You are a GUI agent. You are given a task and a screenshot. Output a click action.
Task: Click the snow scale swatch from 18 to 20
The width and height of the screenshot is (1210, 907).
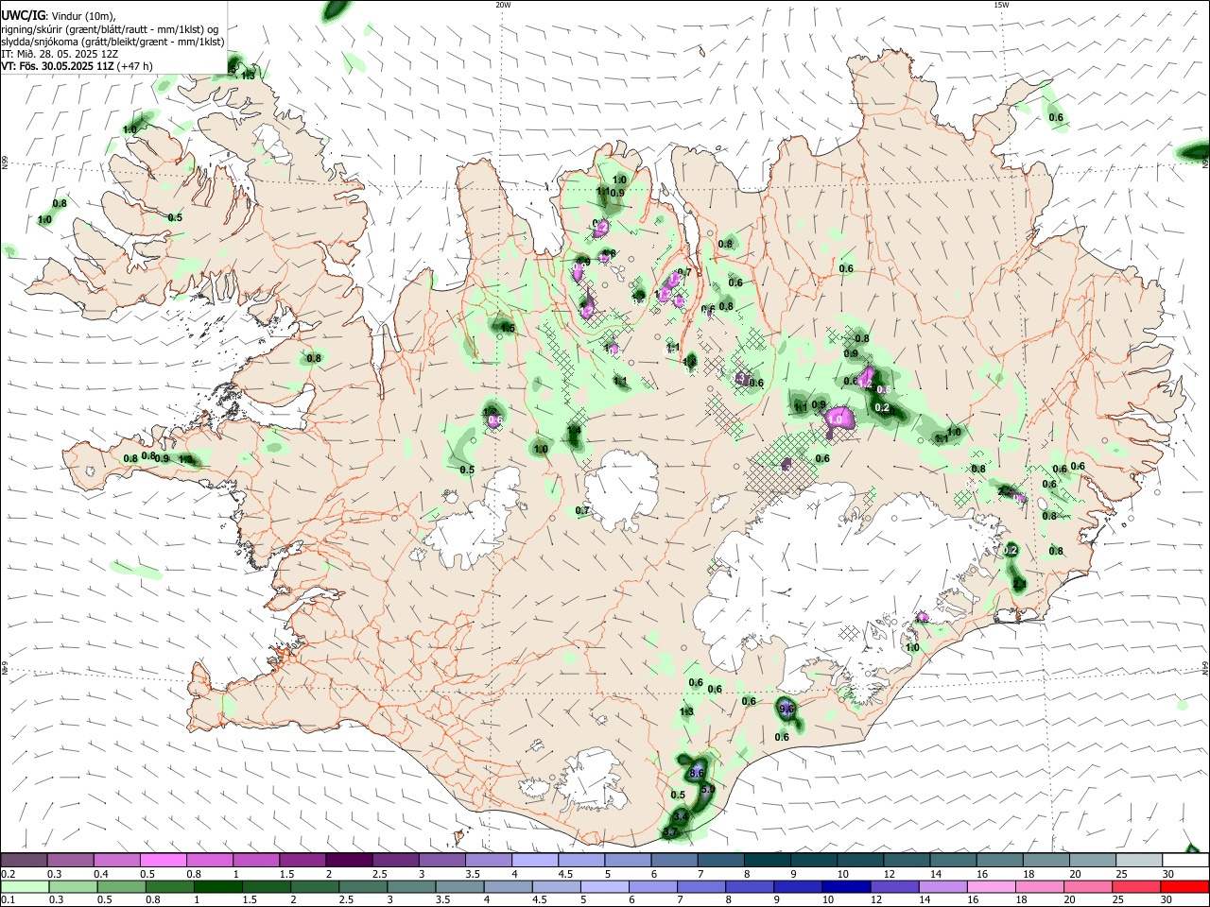coord(1046,861)
